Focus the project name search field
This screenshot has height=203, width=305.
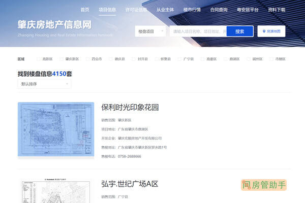[198, 31]
